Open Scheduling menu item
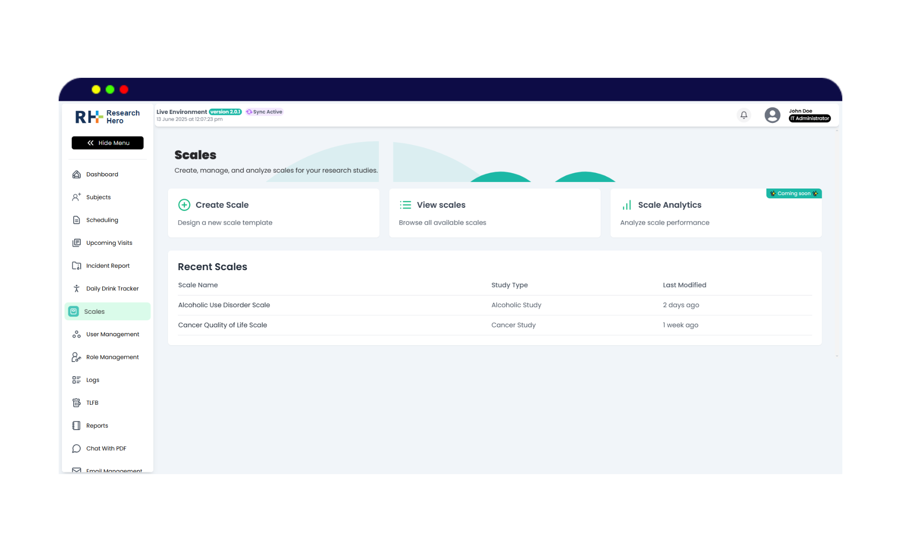The height and width of the screenshot is (552, 901). coord(107,220)
